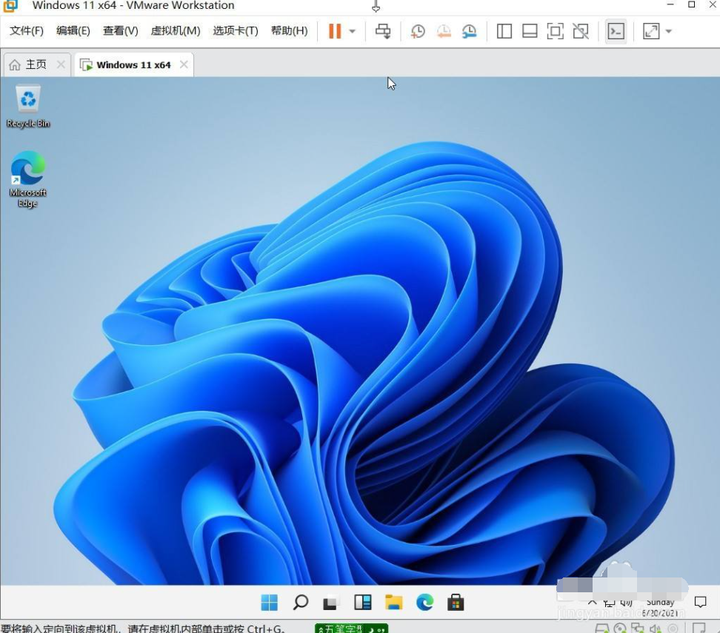Toggle the library sidebar panel
This screenshot has width=720, height=633.
point(504,31)
